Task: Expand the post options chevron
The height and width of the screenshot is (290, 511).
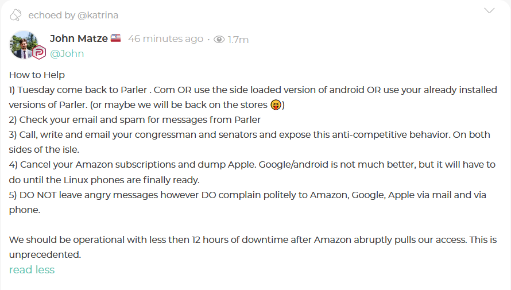Action: point(489,10)
